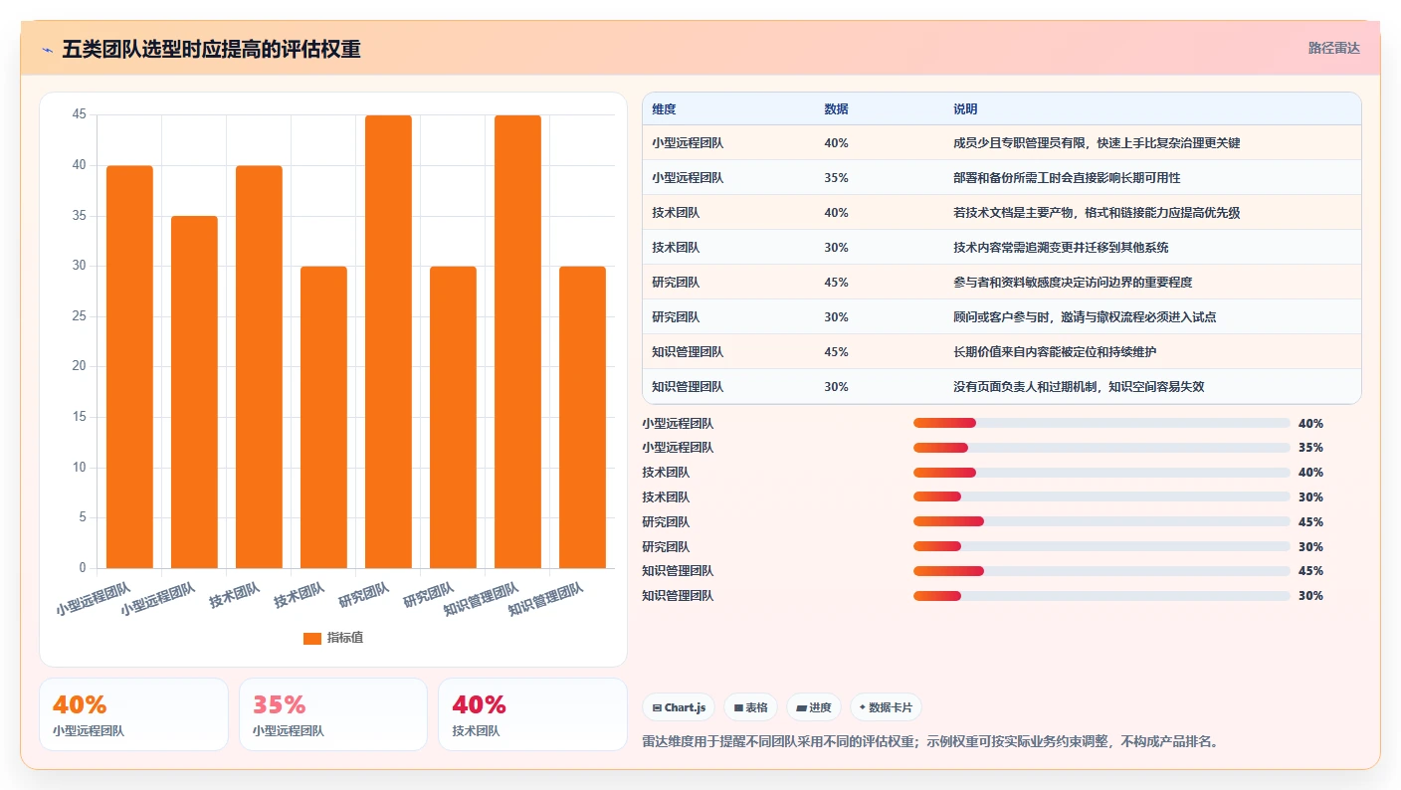The image size is (1401, 790).
Task: Click the progress bar showing 35%
Action: tap(1101, 448)
